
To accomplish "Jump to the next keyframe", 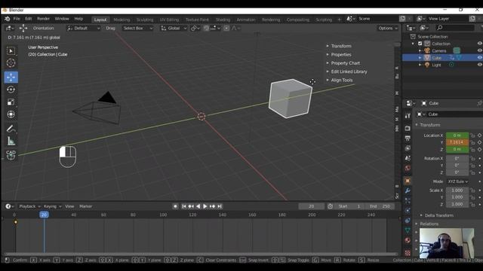I will pyautogui.click(x=212, y=206).
